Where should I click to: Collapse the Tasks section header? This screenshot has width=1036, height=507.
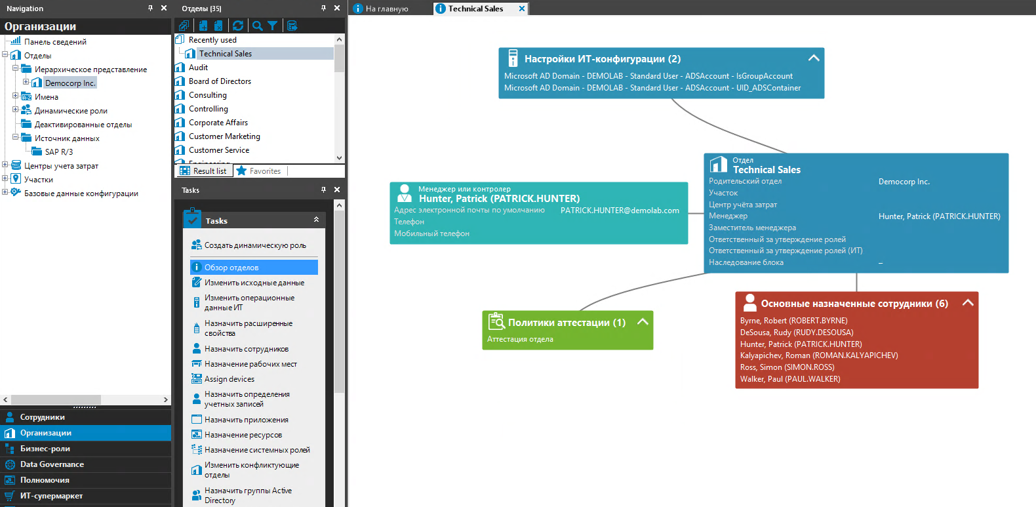(316, 220)
